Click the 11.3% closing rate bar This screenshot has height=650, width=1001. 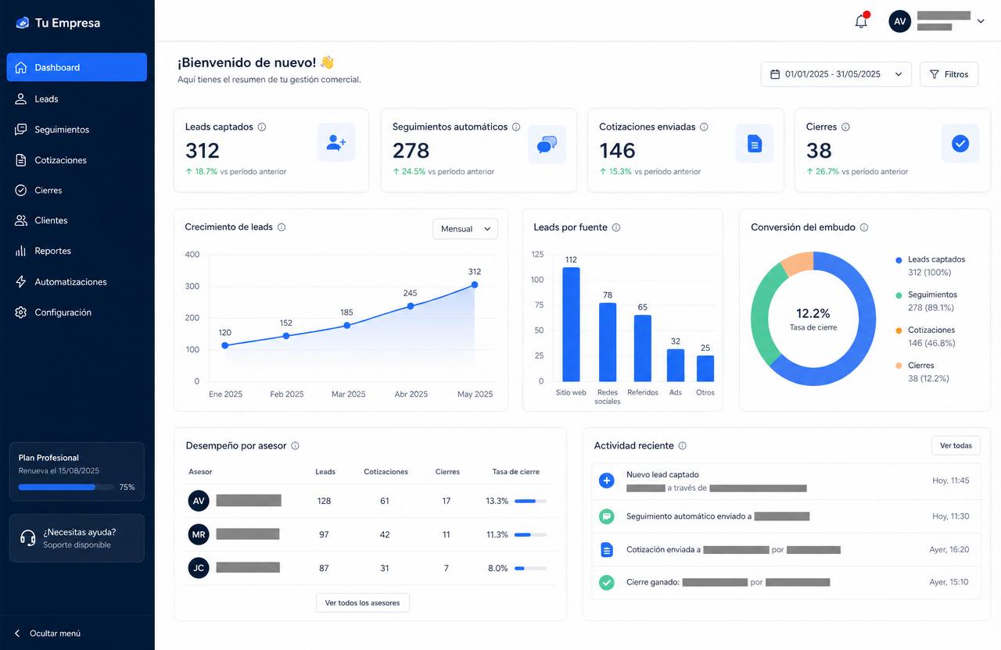[530, 534]
